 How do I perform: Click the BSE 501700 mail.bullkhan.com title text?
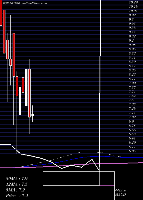[x=25, y=3]
